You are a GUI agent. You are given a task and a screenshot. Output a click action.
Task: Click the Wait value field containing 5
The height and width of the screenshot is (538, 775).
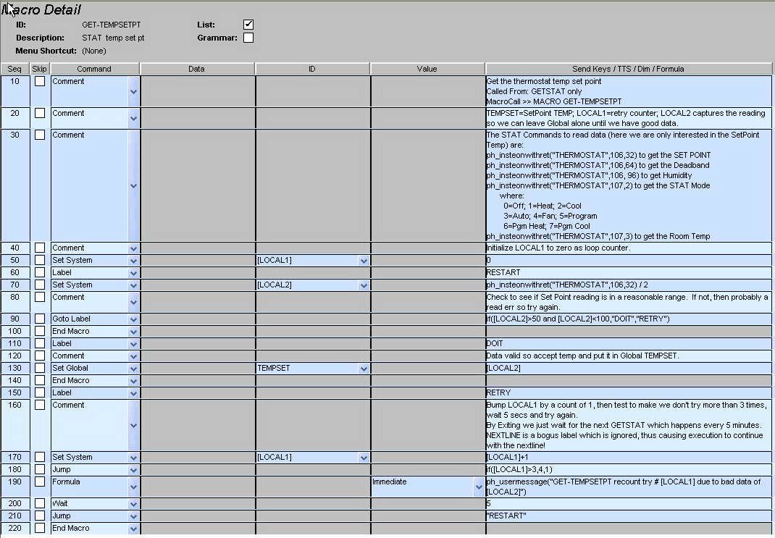(x=627, y=503)
